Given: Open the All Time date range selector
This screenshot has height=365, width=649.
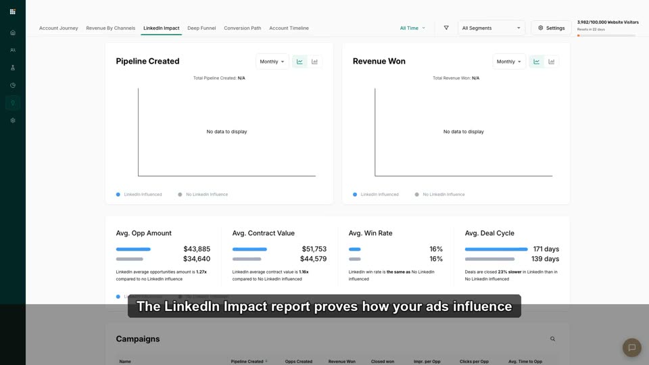Looking at the screenshot, I should click(x=412, y=28).
